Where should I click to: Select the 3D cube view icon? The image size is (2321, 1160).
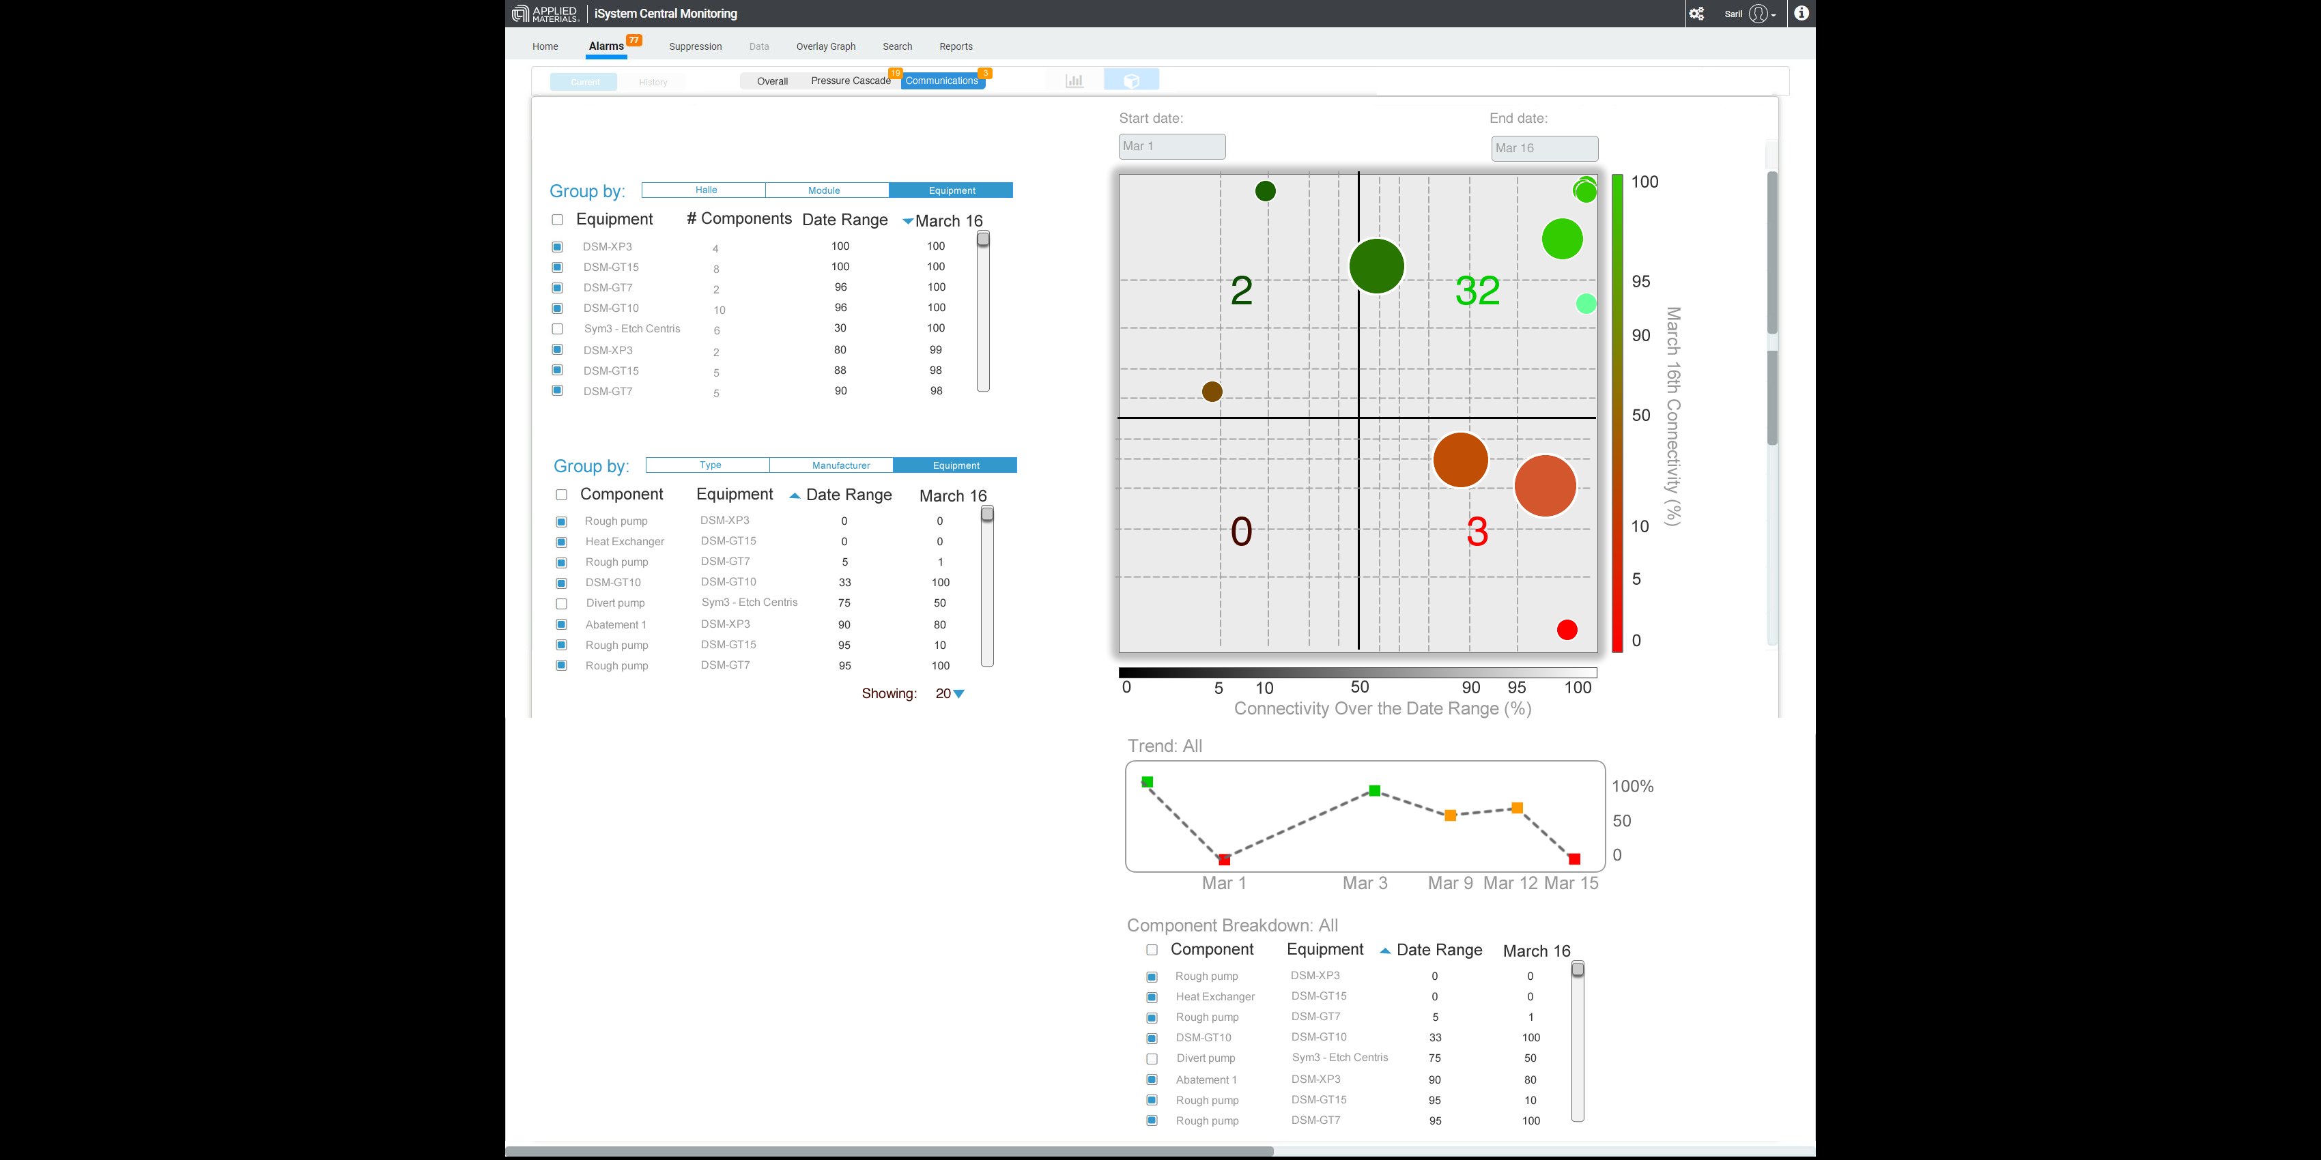coord(1132,81)
